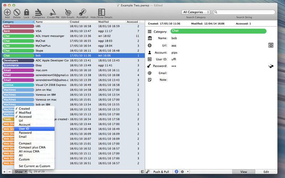This screenshot has height=178, width=285.
Task: Enable the Url column option
Action: [34, 121]
